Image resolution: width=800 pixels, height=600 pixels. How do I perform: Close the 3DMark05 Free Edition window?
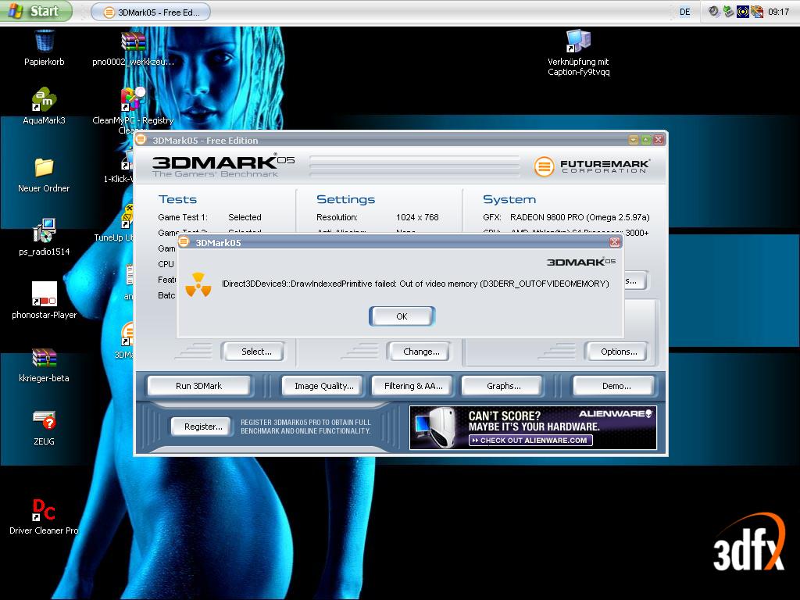659,140
